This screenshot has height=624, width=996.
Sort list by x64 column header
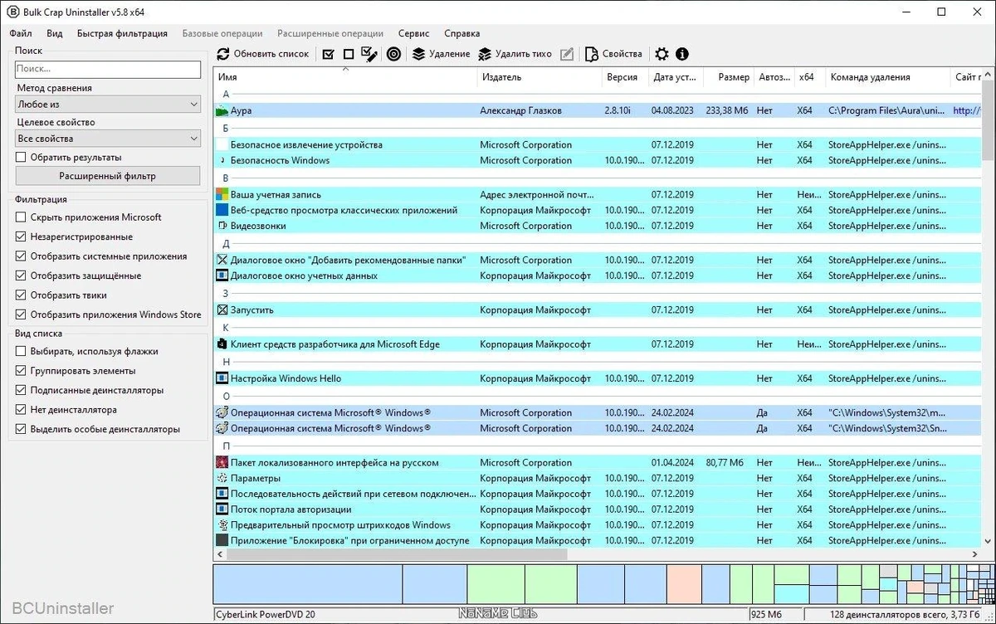(x=809, y=77)
